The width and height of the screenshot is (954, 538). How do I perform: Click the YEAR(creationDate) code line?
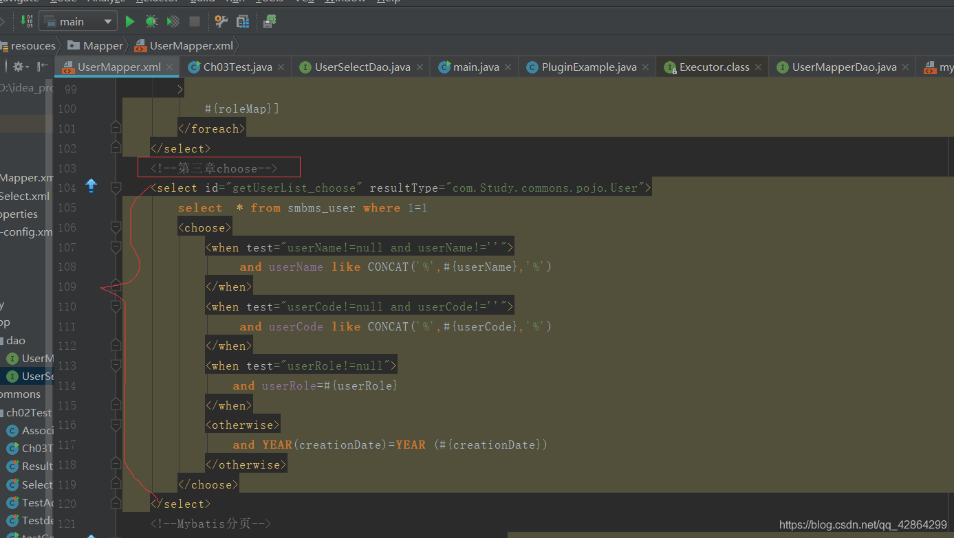point(390,445)
